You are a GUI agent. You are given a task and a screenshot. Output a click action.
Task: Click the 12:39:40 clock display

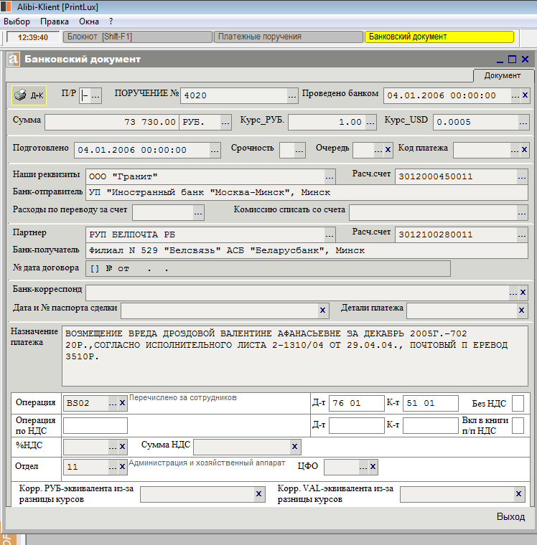(x=33, y=37)
